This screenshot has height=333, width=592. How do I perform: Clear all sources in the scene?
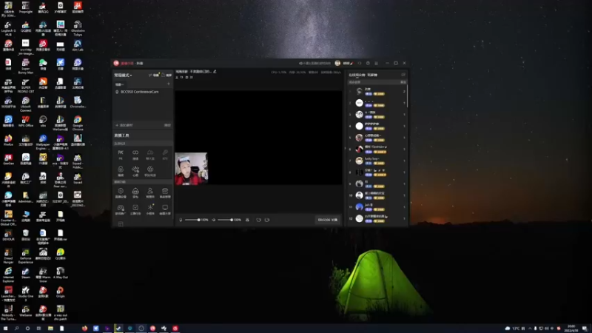tap(167, 125)
